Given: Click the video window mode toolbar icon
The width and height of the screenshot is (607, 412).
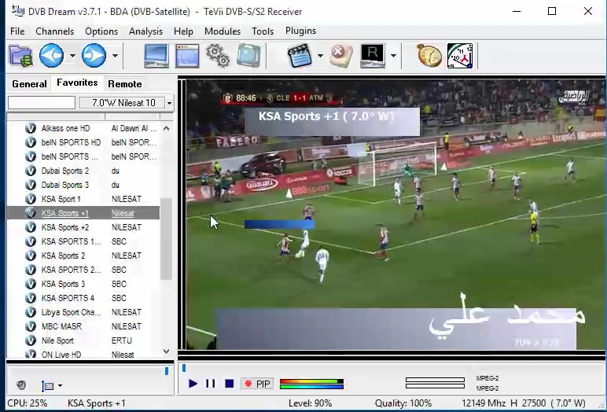Looking at the screenshot, I should pyautogui.click(x=187, y=56).
